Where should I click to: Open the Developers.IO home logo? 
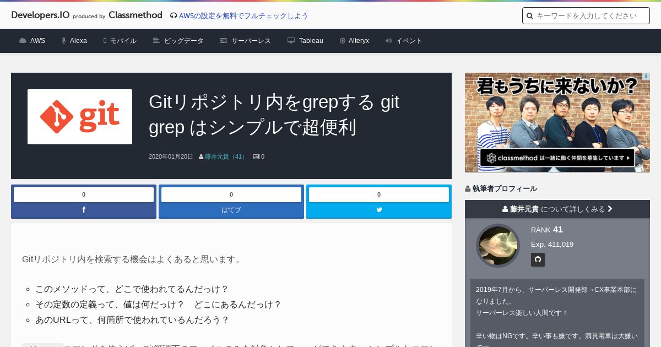pos(40,15)
